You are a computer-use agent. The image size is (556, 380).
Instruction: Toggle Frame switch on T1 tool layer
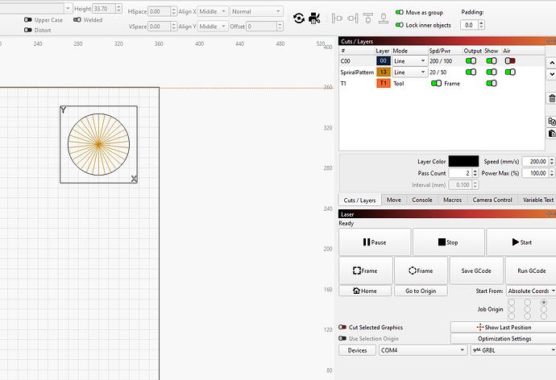pyautogui.click(x=436, y=83)
